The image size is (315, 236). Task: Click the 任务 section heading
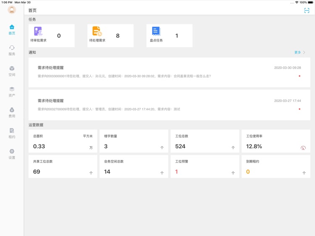(32, 19)
